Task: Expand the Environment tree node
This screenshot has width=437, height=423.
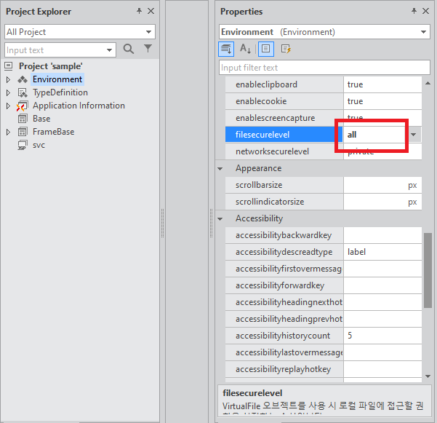Action: coord(9,79)
